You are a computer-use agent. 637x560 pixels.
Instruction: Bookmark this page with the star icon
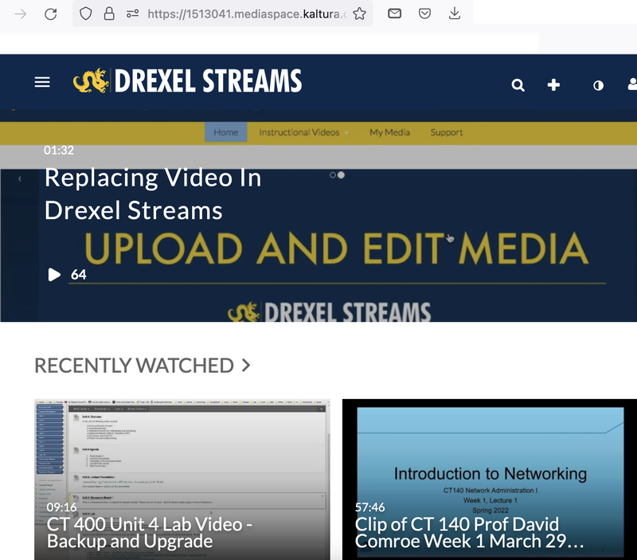click(x=360, y=14)
